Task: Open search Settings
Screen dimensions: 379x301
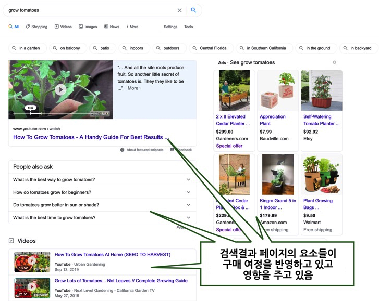Action: click(170, 27)
